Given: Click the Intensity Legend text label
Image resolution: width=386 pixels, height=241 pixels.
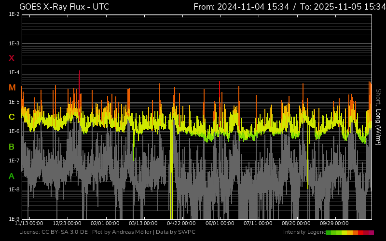Looking at the screenshot, I should [304, 232].
